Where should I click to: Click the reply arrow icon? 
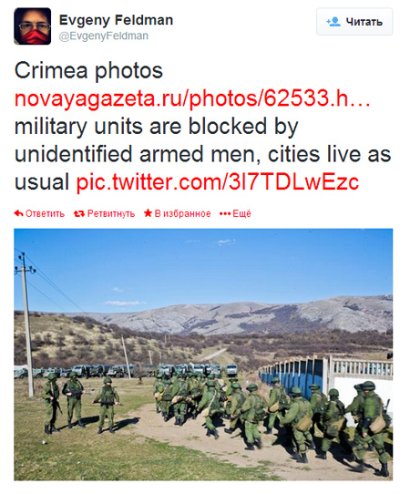(x=18, y=213)
